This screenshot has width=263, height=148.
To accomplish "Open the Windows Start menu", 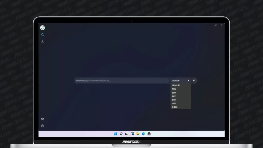I will pyautogui.click(x=115, y=134).
